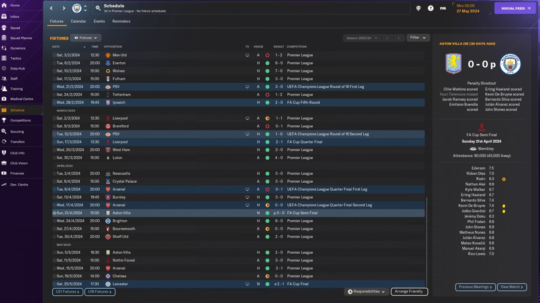Go to Squad in the sidebar

point(15,28)
